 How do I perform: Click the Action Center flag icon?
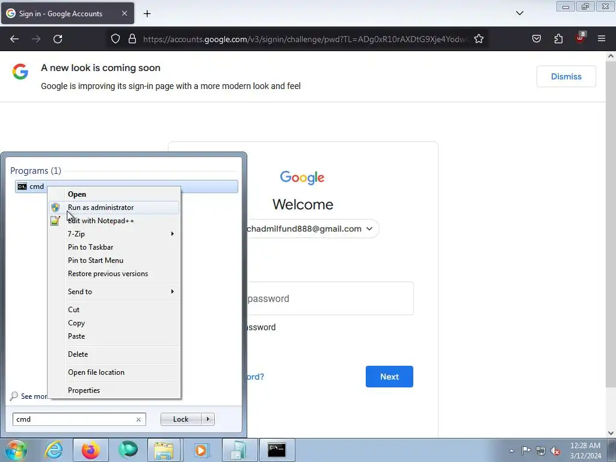pos(526,451)
